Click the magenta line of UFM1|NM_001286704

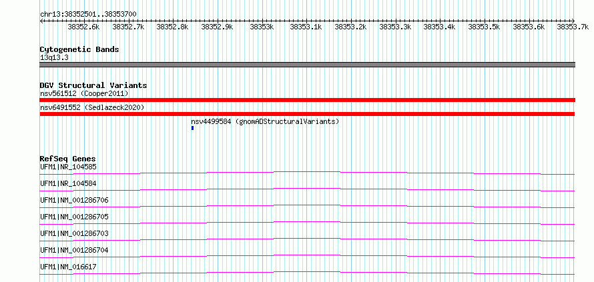pos(307,256)
